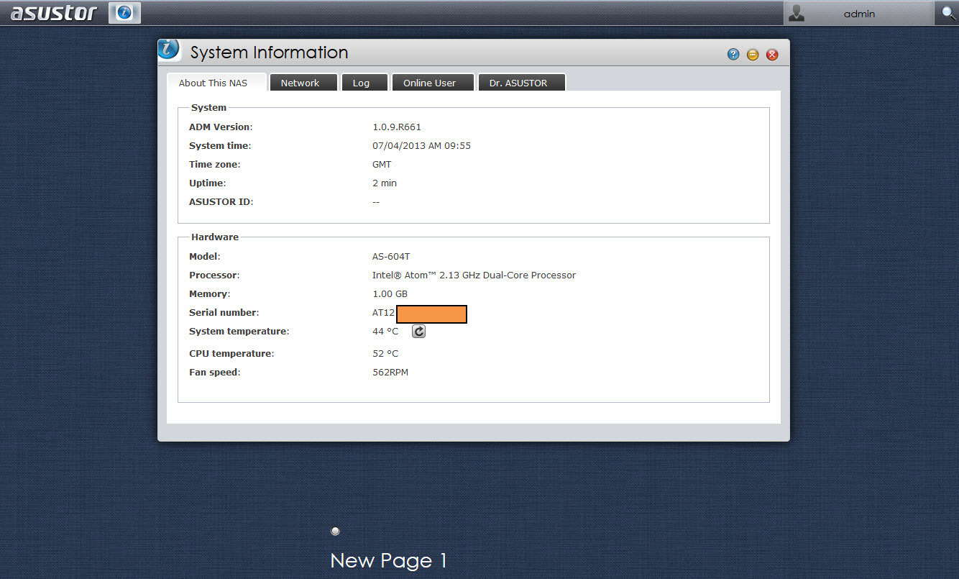
Task: Click the System Information title text
Action: pos(269,53)
